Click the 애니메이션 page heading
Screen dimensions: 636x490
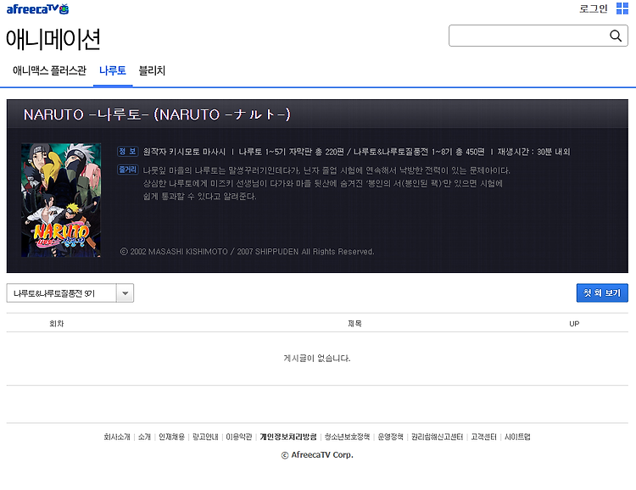click(53, 39)
